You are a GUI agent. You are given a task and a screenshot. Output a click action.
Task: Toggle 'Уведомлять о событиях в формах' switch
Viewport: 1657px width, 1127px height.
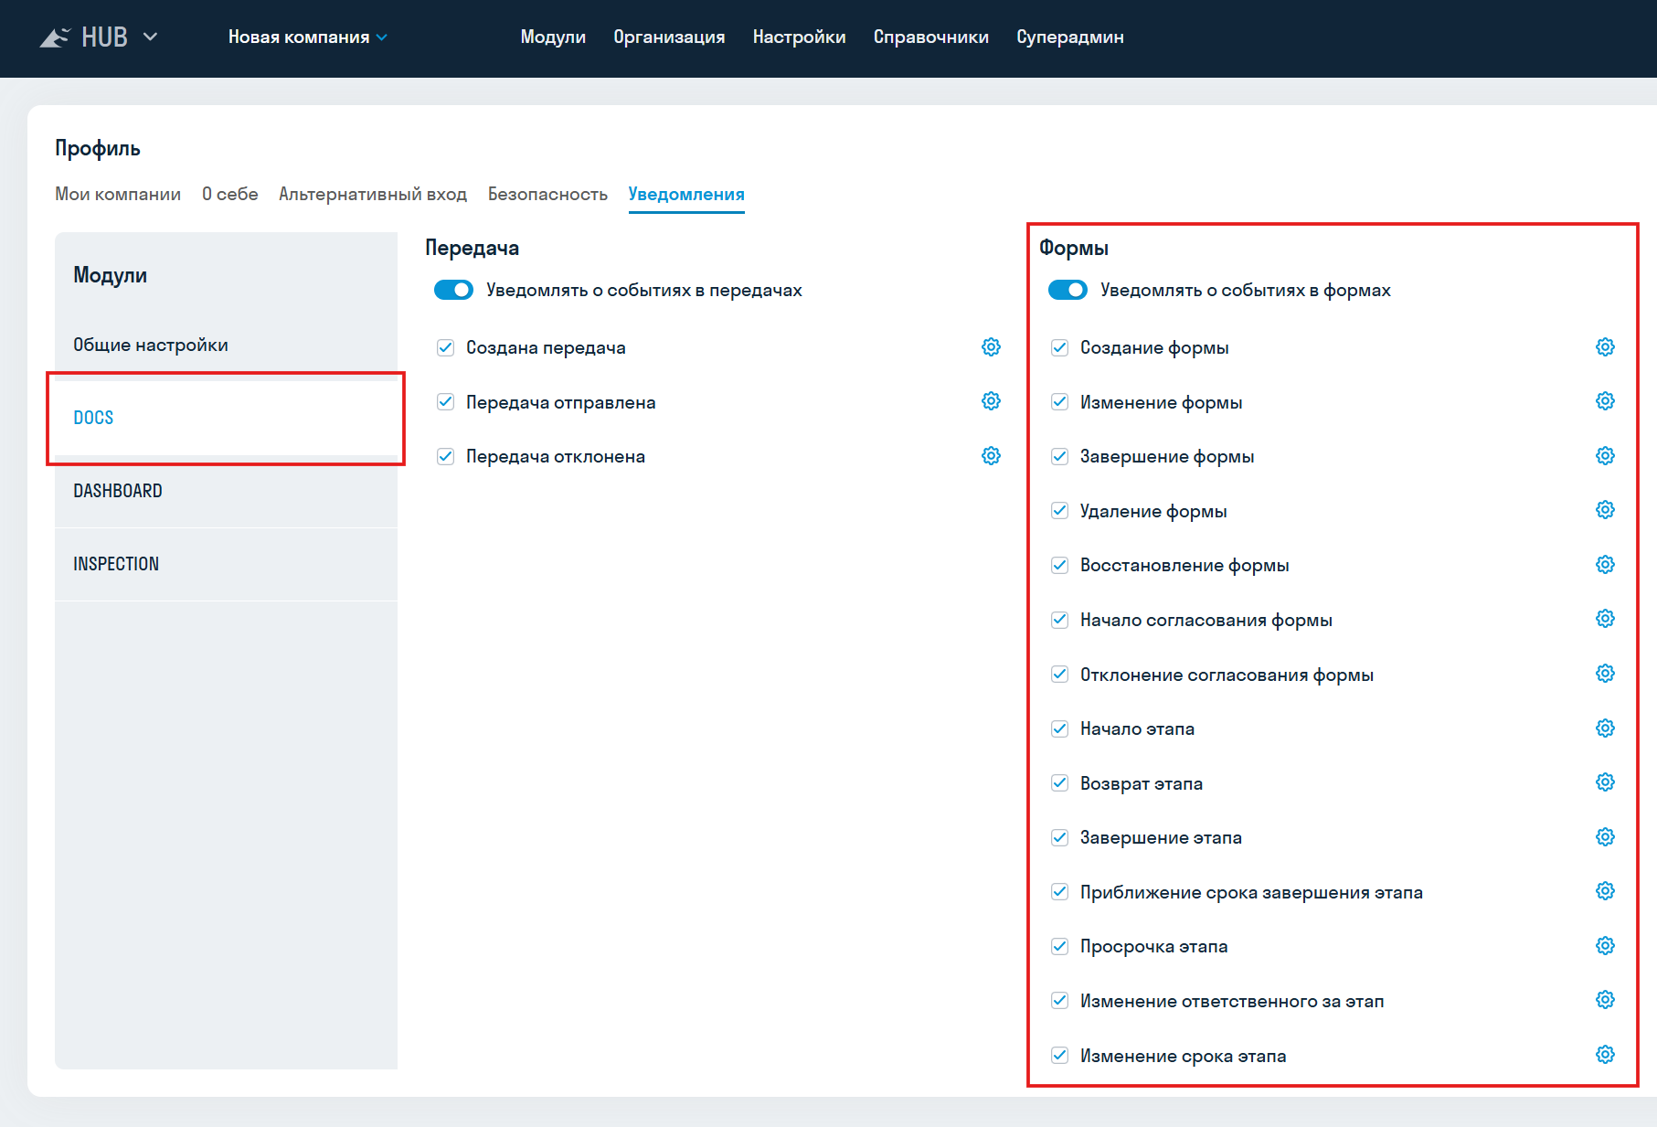(1067, 290)
